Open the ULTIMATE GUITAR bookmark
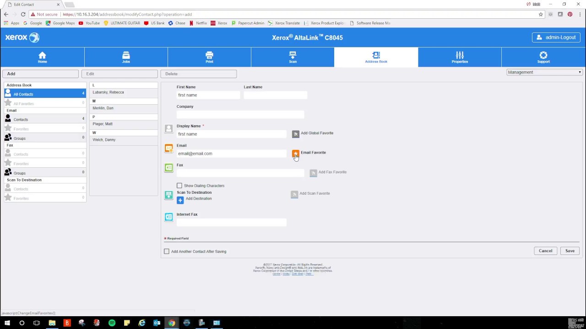This screenshot has height=329, width=586. pyautogui.click(x=122, y=23)
